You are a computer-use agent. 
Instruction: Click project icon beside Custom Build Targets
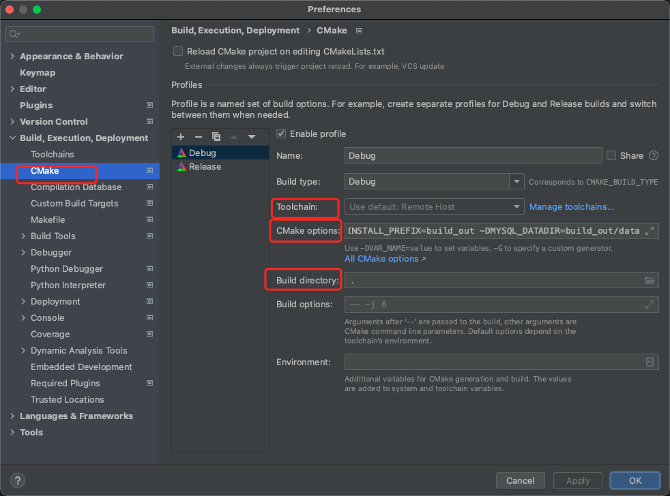(x=149, y=203)
